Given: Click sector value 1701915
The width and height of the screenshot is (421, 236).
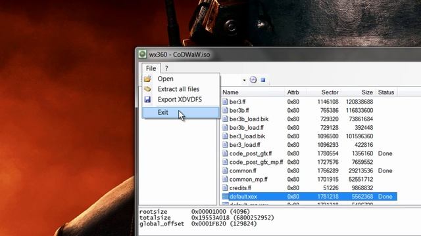Looking at the screenshot, I should pyautogui.click(x=328, y=179).
